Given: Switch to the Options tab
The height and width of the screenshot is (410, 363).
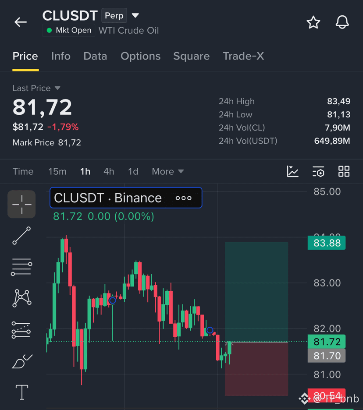Looking at the screenshot, I should [141, 56].
